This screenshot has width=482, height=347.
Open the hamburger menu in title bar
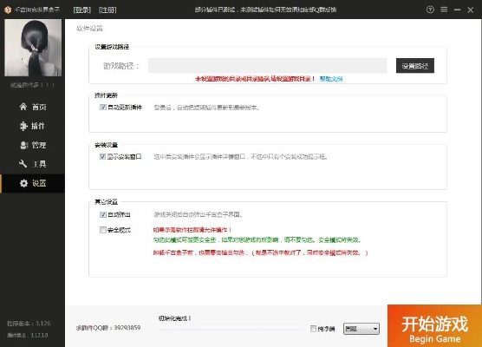[444, 10]
